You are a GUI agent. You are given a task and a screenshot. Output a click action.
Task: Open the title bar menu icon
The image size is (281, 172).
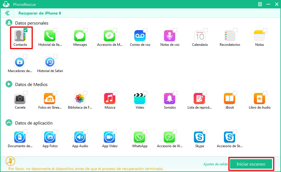click(x=260, y=4)
